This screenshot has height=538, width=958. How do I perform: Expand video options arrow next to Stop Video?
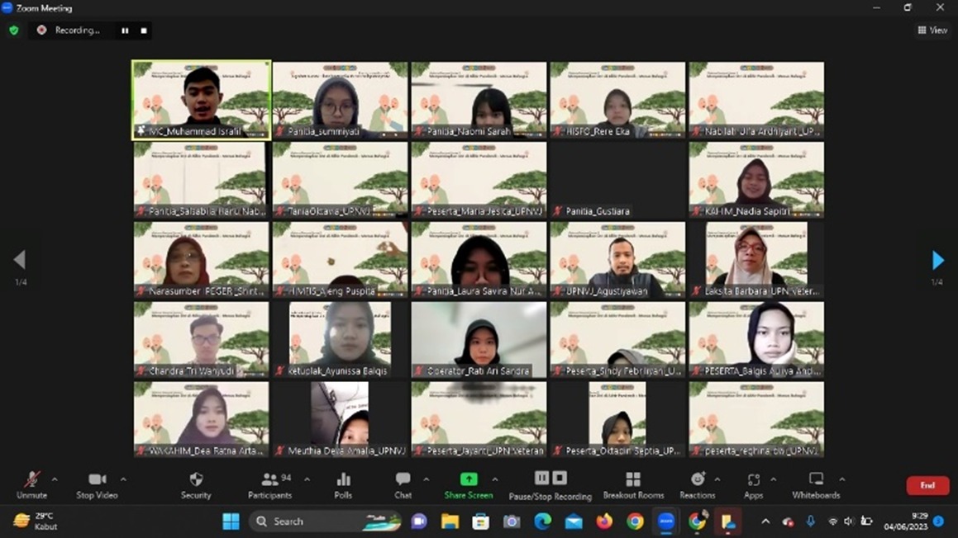123,479
